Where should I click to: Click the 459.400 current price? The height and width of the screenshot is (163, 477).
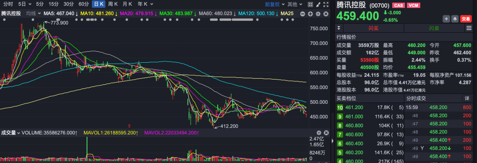[x=357, y=16]
